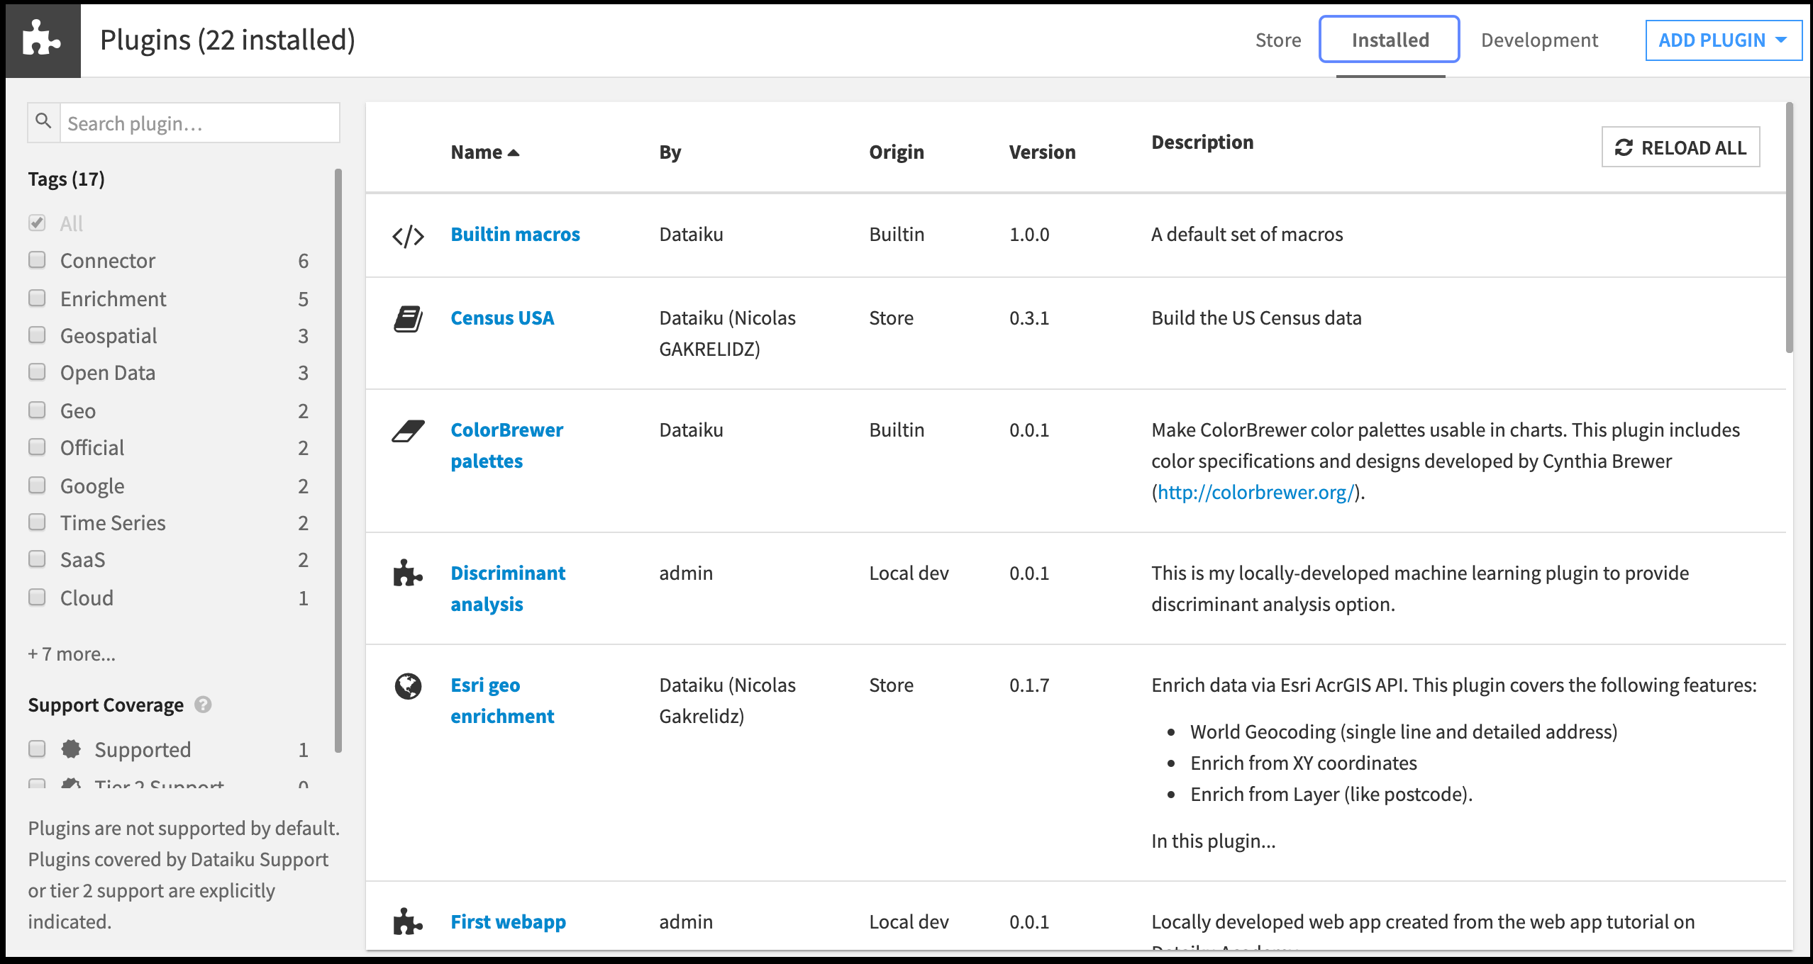Click the Support Coverage help question icon
The height and width of the screenshot is (964, 1813).
pyautogui.click(x=203, y=705)
